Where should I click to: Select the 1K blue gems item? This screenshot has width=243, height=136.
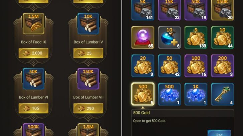click(196, 94)
